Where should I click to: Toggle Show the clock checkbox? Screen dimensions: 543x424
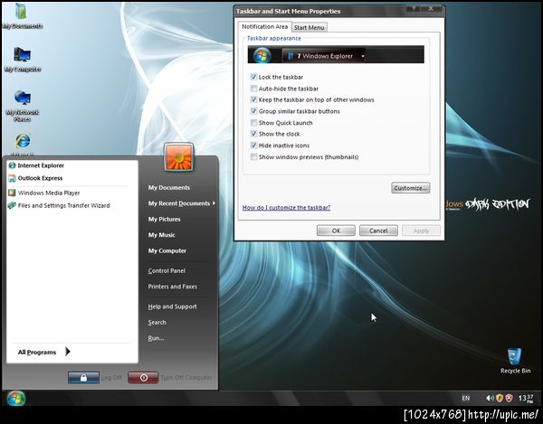pos(253,134)
